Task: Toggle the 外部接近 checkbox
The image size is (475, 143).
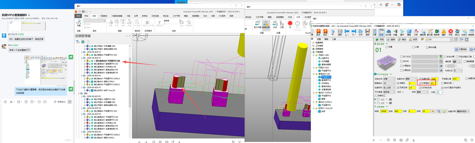Action: (420, 83)
